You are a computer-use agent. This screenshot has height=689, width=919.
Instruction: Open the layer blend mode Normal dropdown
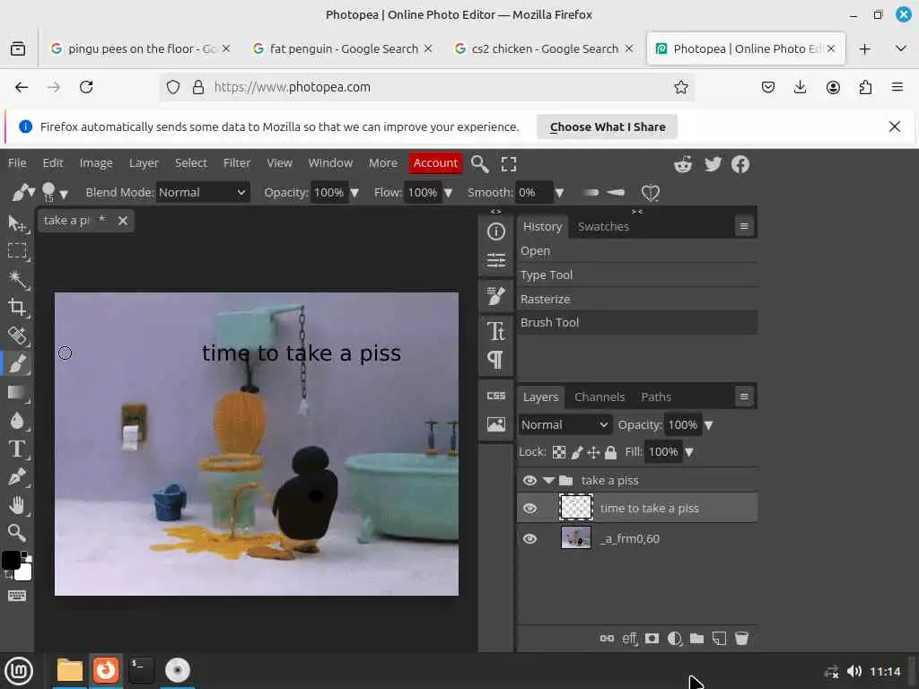click(x=565, y=424)
